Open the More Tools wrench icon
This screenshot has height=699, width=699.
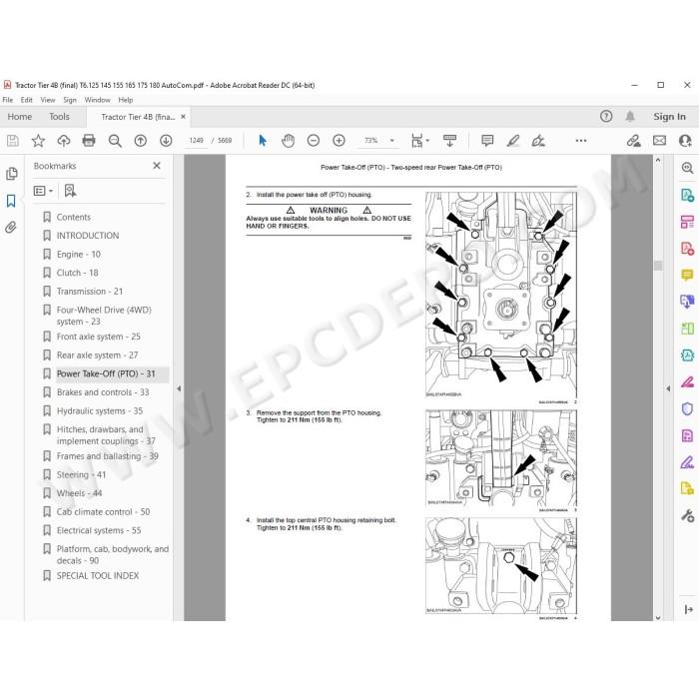pos(687,515)
